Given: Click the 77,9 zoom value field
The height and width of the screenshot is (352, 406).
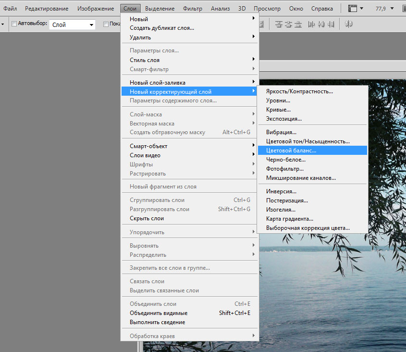Looking at the screenshot, I should click(x=381, y=9).
